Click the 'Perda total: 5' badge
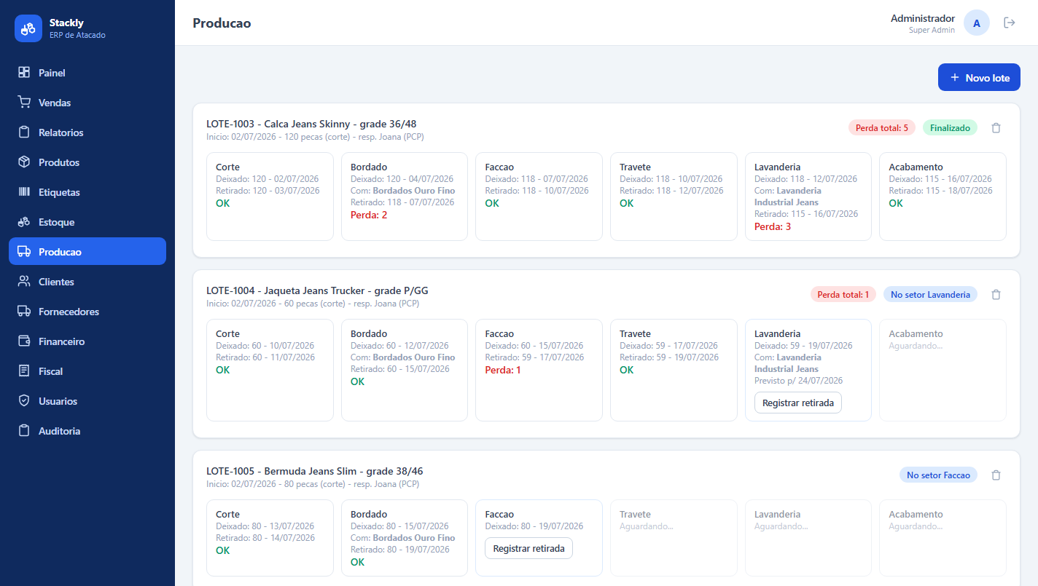 click(x=882, y=128)
